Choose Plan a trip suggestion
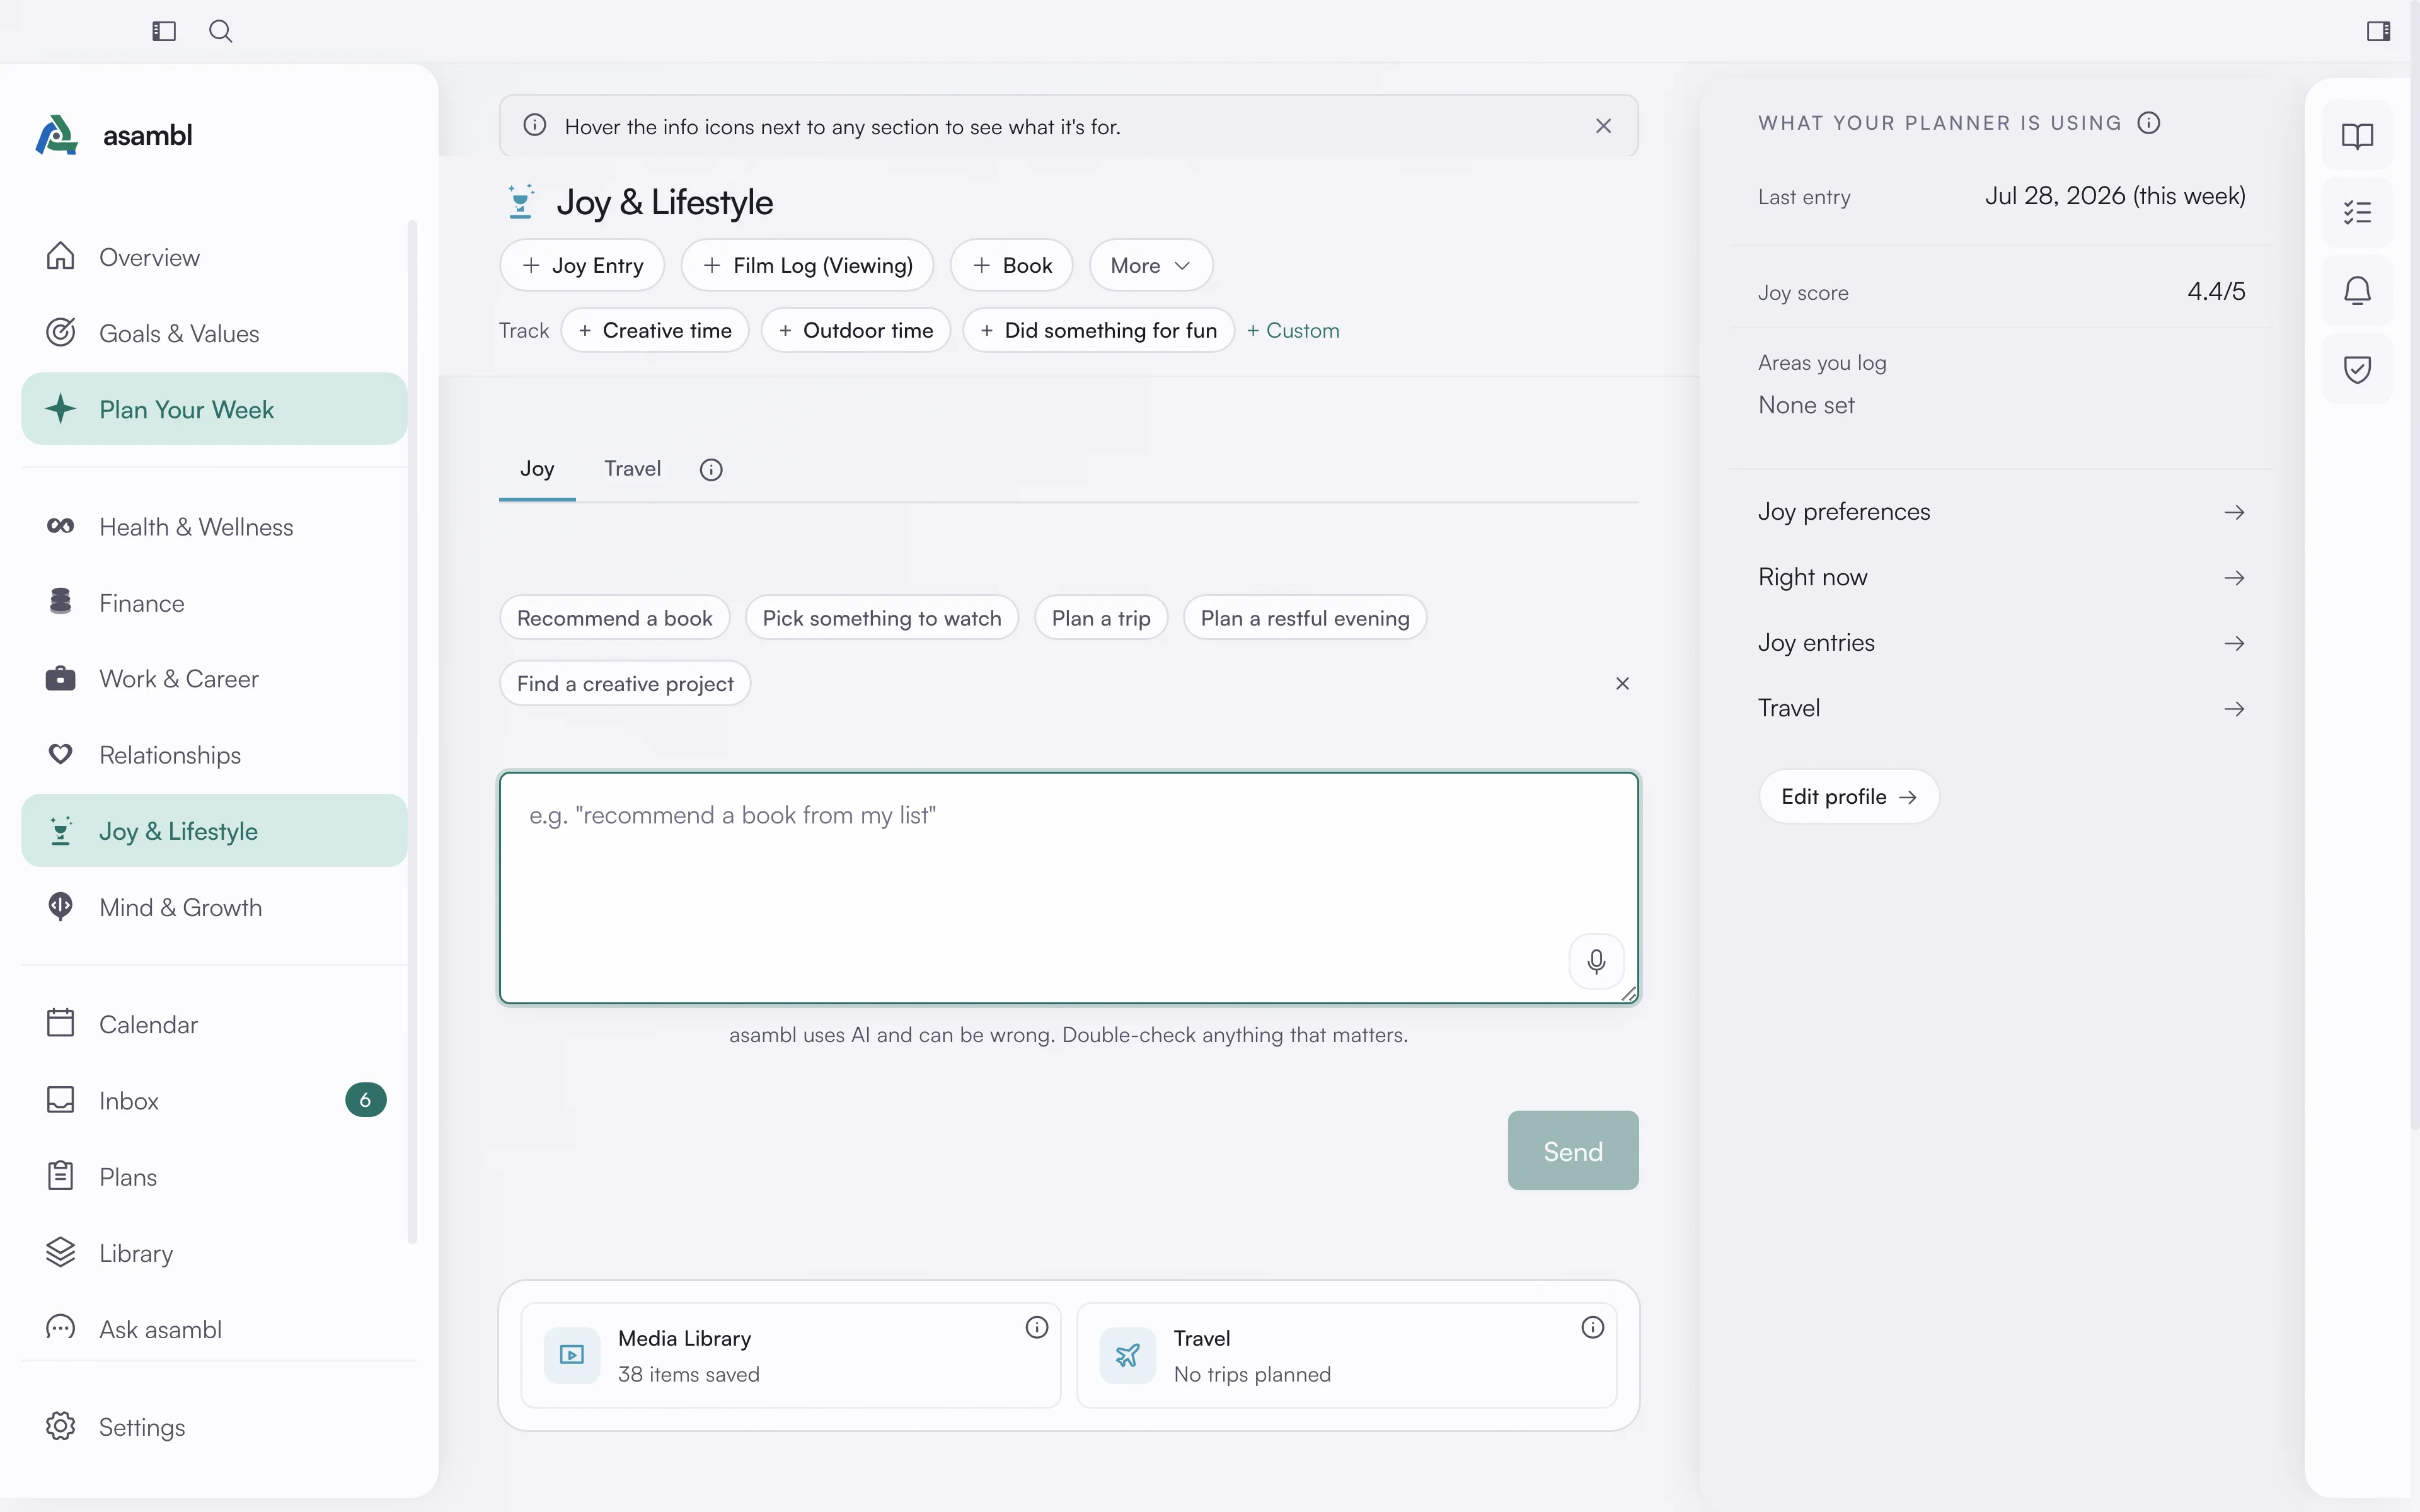This screenshot has height=1512, width=2420. tap(1101, 618)
